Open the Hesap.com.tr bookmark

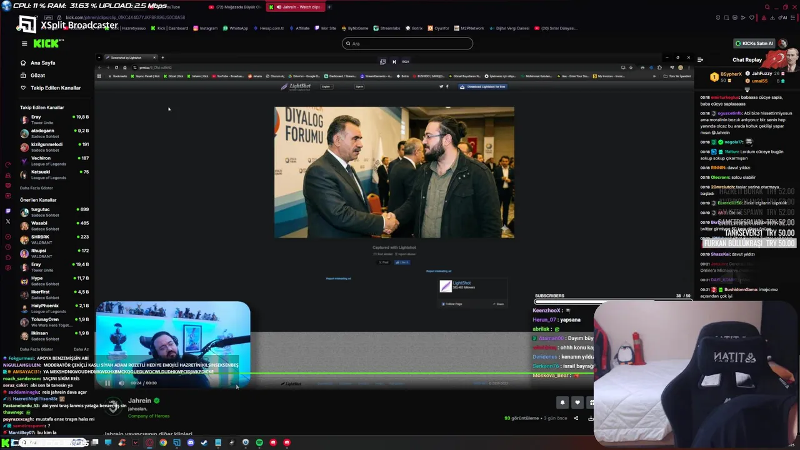pyautogui.click(x=268, y=28)
